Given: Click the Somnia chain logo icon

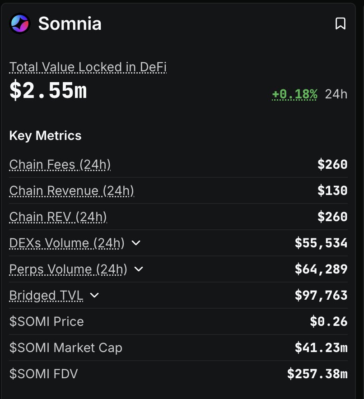Looking at the screenshot, I should pos(19,23).
